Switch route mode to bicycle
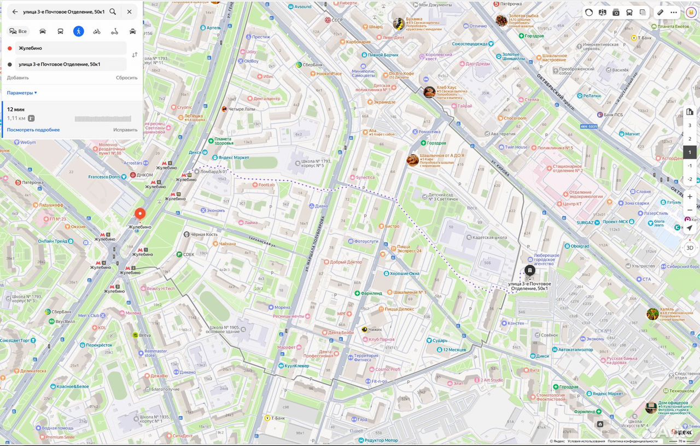The image size is (700, 446). point(97,31)
